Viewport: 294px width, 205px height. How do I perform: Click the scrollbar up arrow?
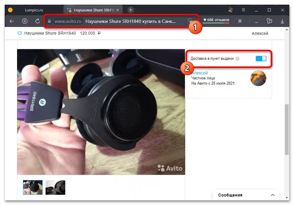[x=287, y=30]
